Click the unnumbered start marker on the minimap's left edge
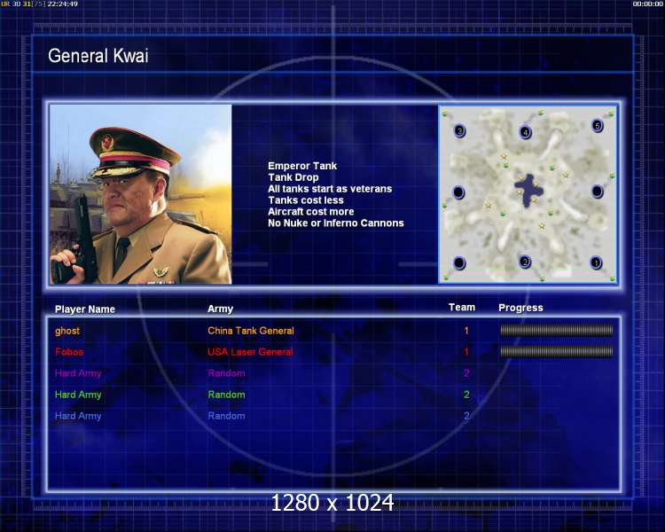Screen dimensions: 665x532 tap(458, 192)
